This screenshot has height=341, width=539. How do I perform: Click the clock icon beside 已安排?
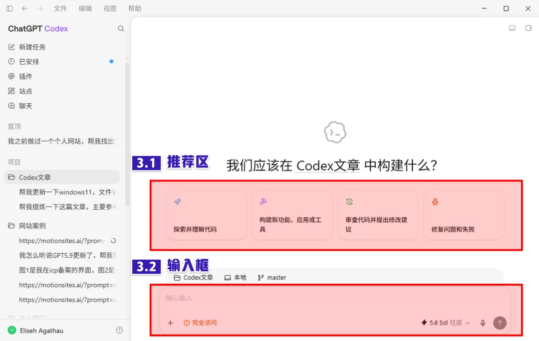(11, 61)
